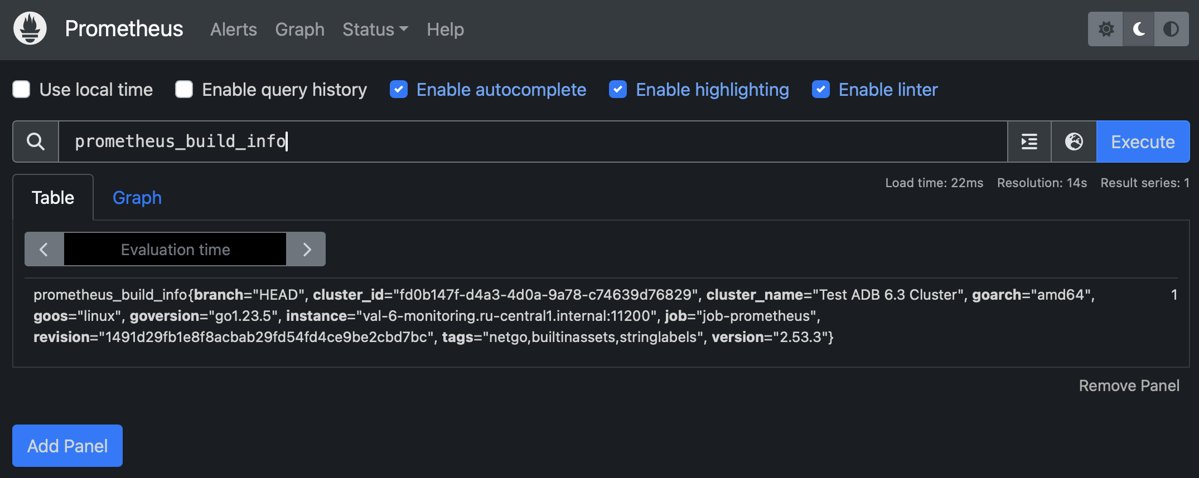Click the Resolution: 14s text
Screen dimensions: 1199x478
(1042, 183)
